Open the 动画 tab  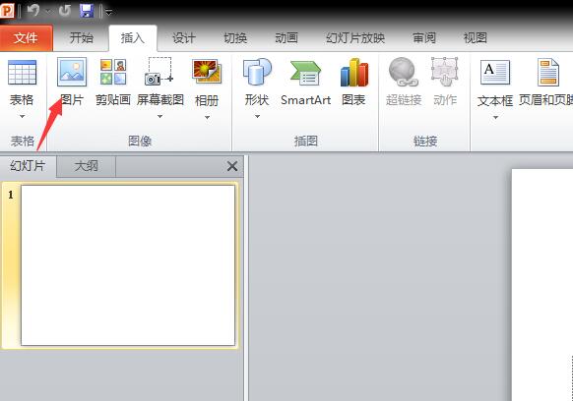pyautogui.click(x=286, y=38)
